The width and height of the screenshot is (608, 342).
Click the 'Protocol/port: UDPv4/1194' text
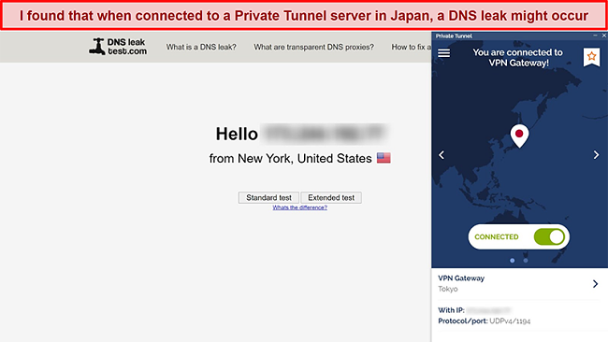485,321
